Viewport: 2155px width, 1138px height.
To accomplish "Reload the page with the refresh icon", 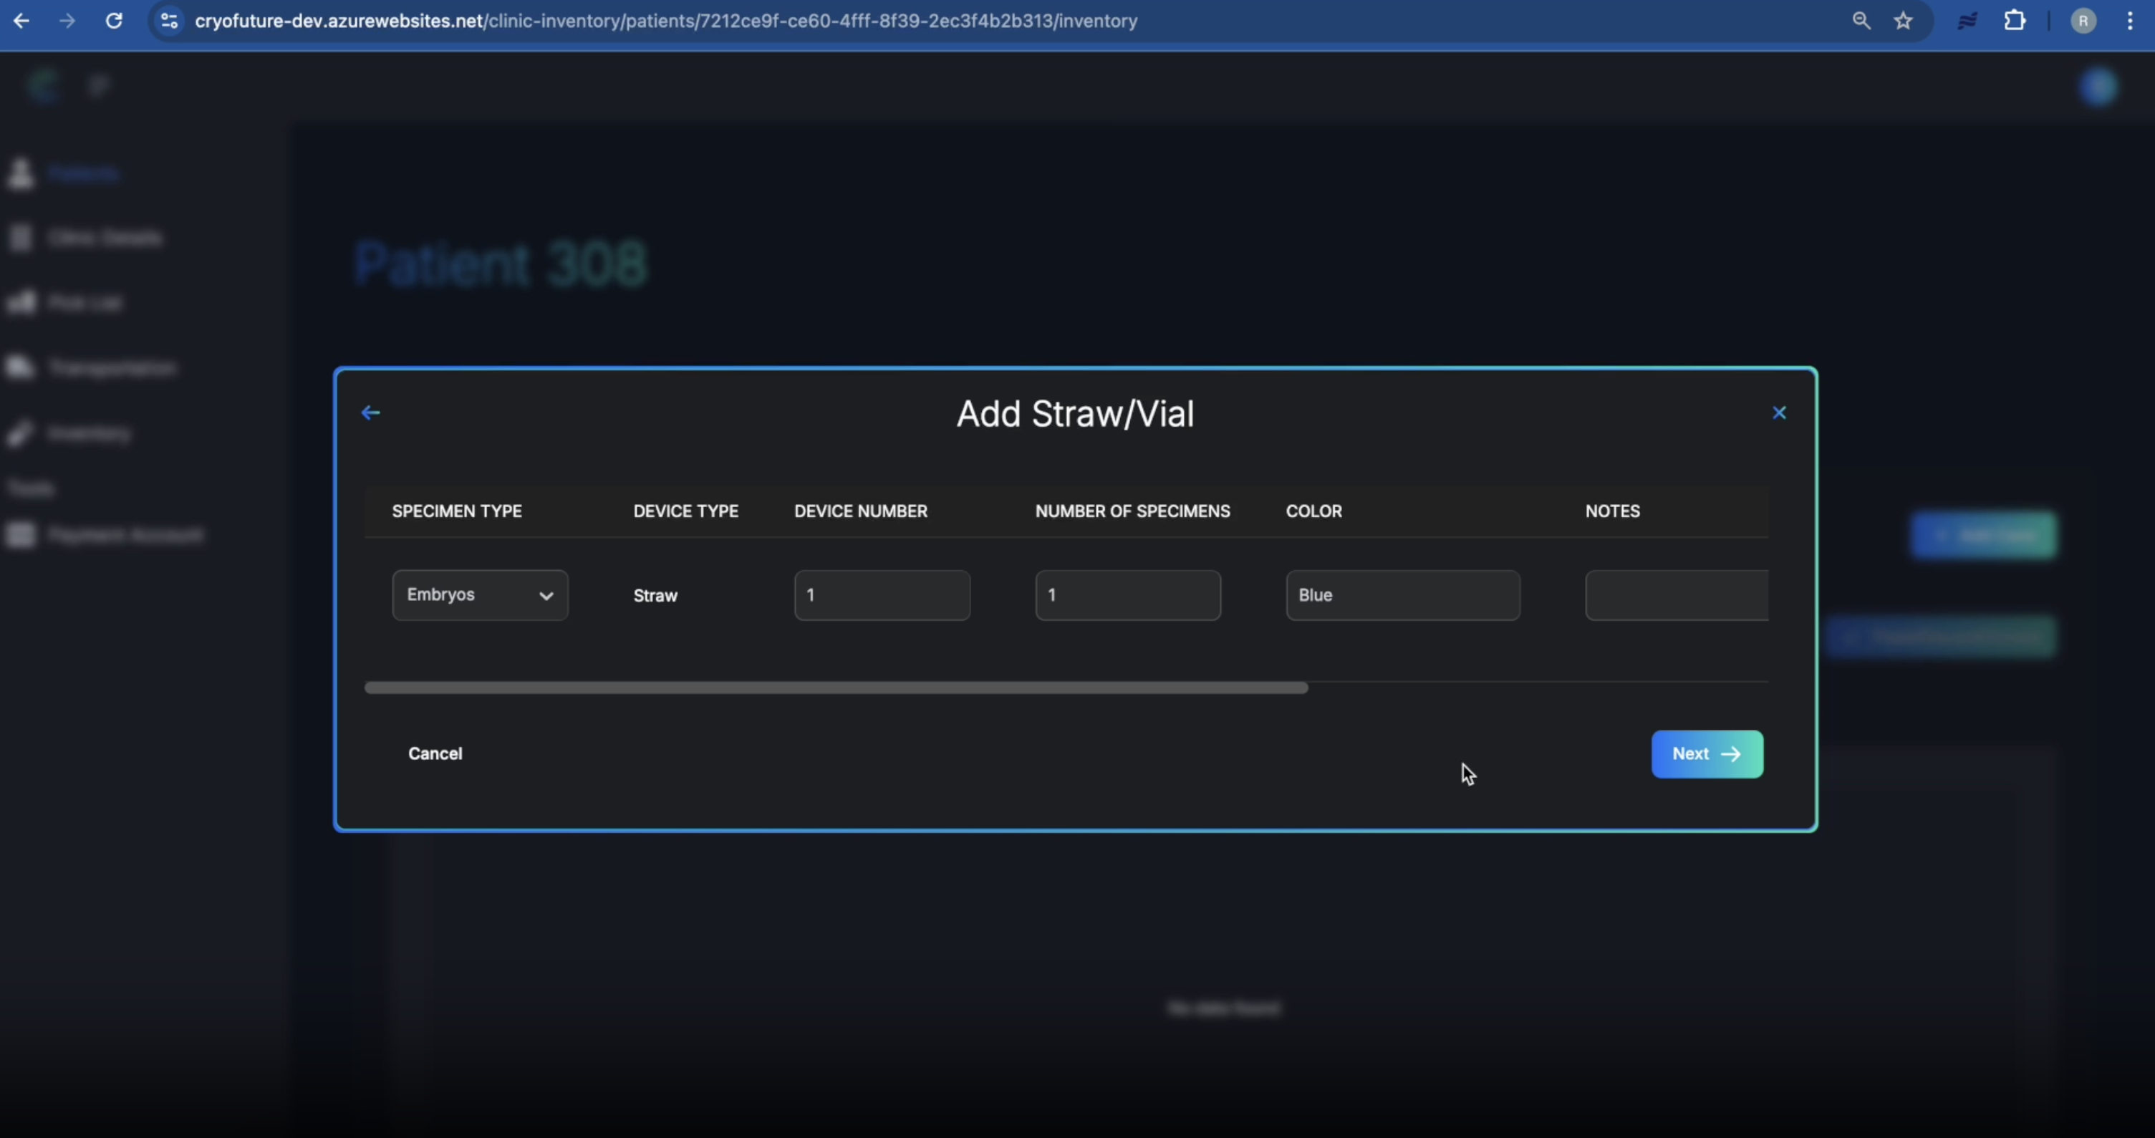I will (114, 21).
